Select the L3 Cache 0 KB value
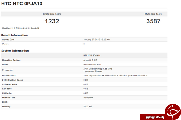Viewport: 181px width, 120px height. pos(86,93)
